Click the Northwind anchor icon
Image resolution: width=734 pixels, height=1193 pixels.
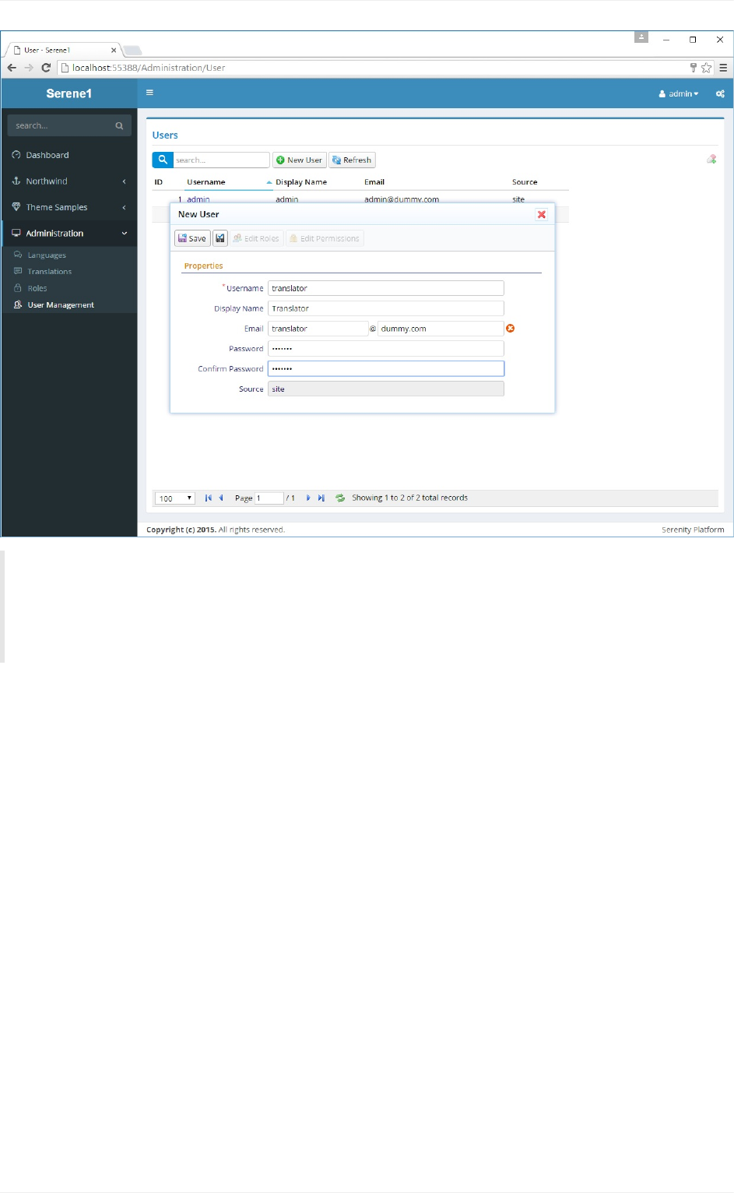click(16, 181)
